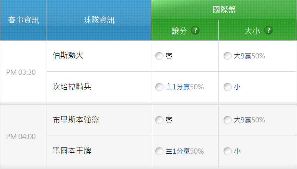Select 主1分贏50% for 墨爾本王牌
Viewport: 297px width, 169px height.
coord(159,151)
